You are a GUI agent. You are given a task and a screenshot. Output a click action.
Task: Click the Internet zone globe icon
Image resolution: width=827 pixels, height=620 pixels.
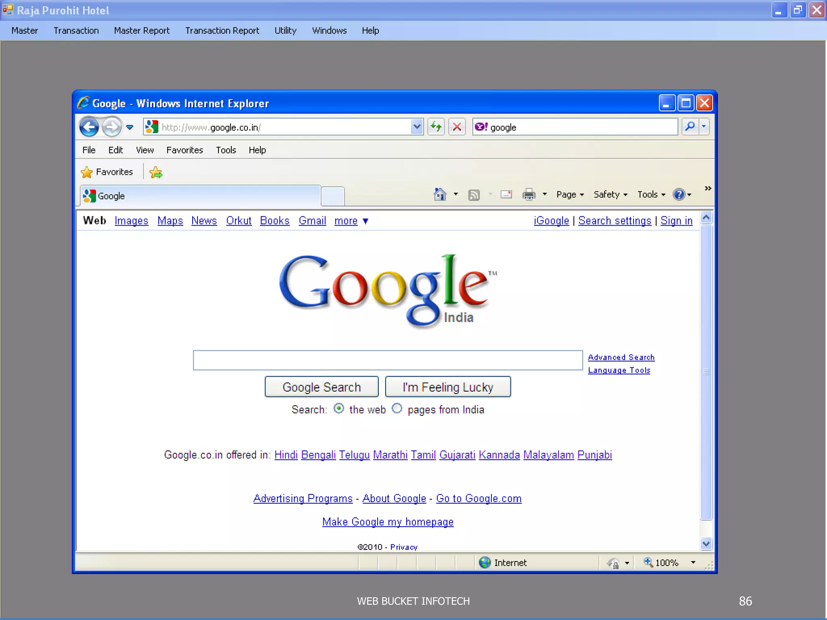485,562
